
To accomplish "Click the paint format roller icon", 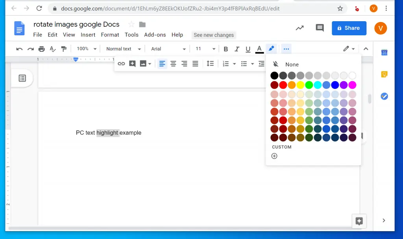I will tap(64, 49).
